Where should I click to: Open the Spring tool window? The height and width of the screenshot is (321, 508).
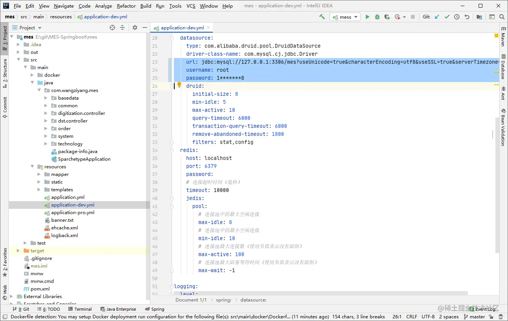pos(155,309)
